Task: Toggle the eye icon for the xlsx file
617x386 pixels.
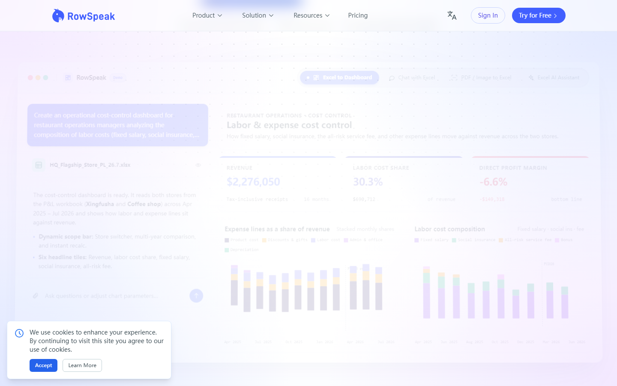Action: [198, 165]
